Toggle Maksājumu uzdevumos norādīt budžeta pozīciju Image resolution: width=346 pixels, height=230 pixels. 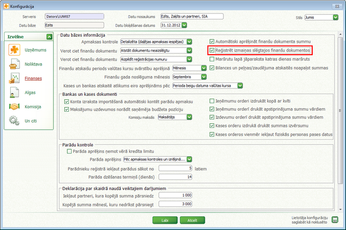click(67, 109)
